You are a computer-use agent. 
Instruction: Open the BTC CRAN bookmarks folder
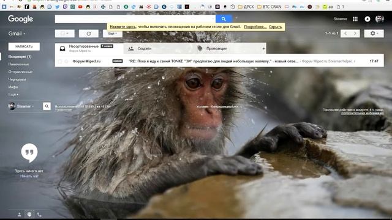tap(269, 7)
